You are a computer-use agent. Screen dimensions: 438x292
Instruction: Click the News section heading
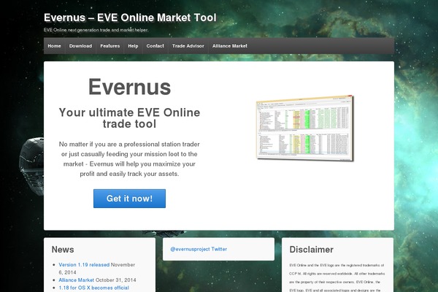(x=63, y=250)
